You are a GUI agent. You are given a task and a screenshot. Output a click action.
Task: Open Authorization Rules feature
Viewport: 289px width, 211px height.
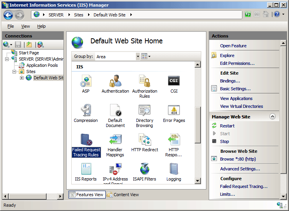coord(144,86)
